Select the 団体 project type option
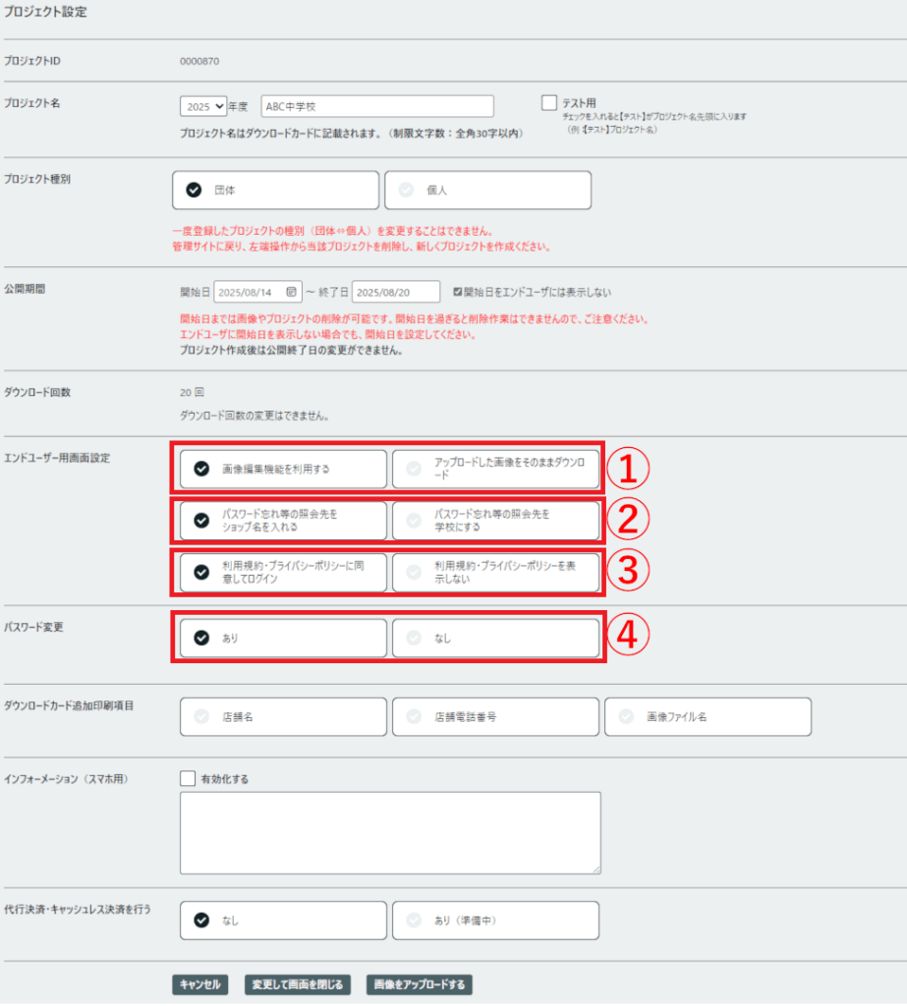This screenshot has height=1006, width=907. 275,191
